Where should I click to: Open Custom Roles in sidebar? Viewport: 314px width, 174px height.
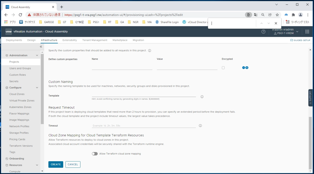pyautogui.click(x=18, y=75)
